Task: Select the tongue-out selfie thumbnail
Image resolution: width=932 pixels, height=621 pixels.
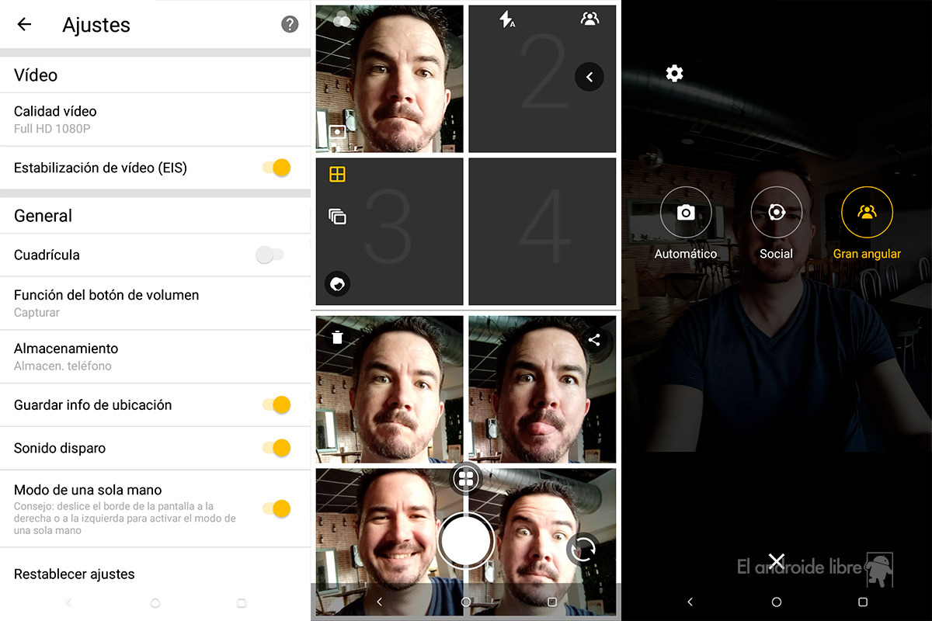Action: [542, 389]
